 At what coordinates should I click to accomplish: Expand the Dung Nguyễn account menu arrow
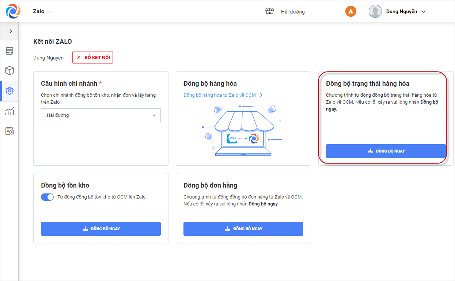pos(424,12)
